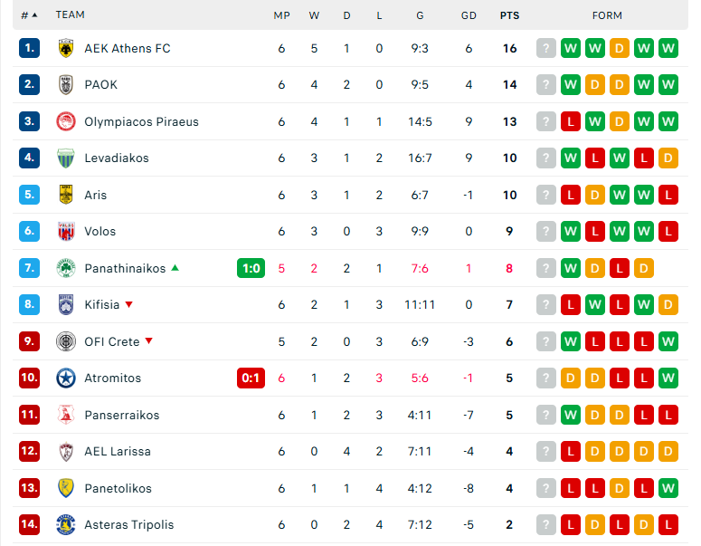The image size is (701, 546).
Task: Click the position 14 rank badge
Action: click(30, 525)
